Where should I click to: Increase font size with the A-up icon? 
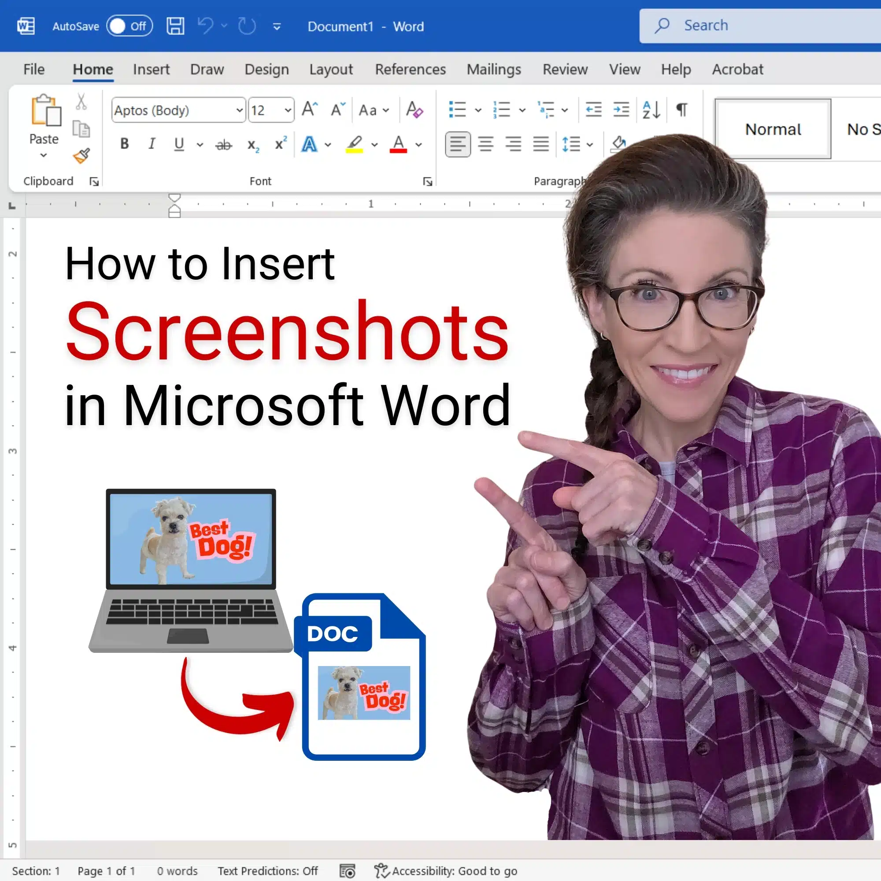[310, 109]
